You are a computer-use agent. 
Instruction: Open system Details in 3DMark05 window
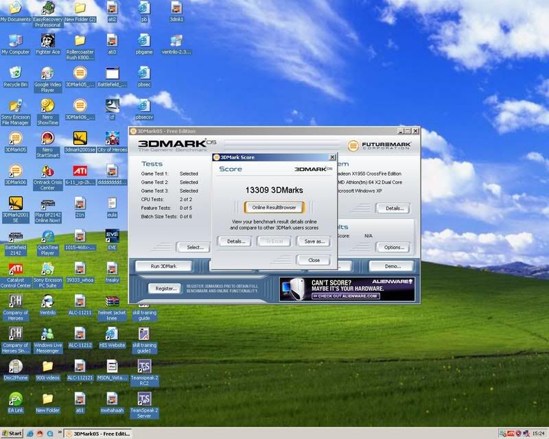click(x=394, y=209)
